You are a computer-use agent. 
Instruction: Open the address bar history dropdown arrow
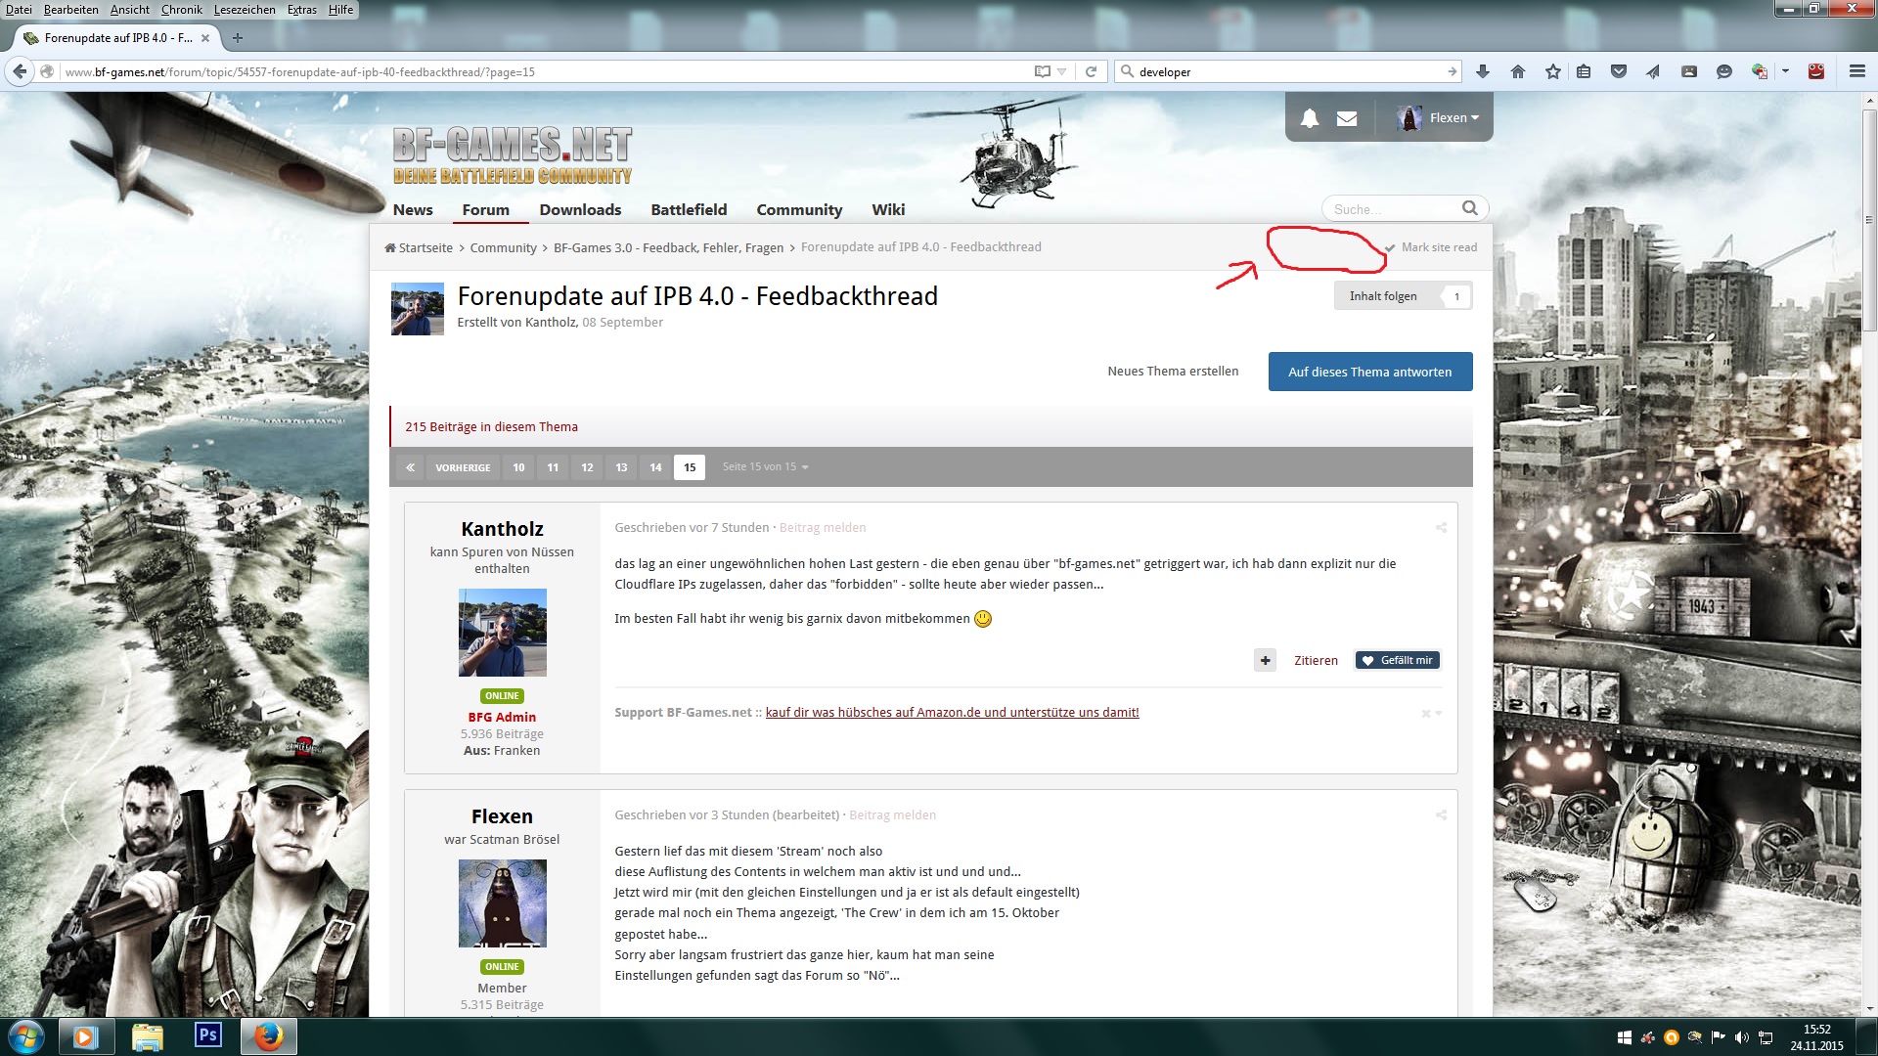point(1062,71)
